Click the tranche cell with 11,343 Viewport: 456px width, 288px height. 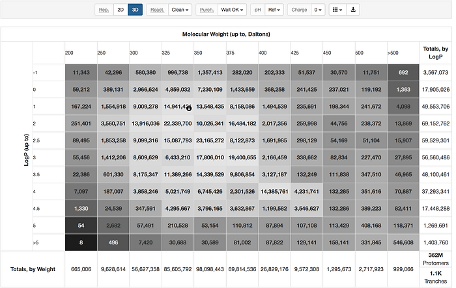point(81,73)
